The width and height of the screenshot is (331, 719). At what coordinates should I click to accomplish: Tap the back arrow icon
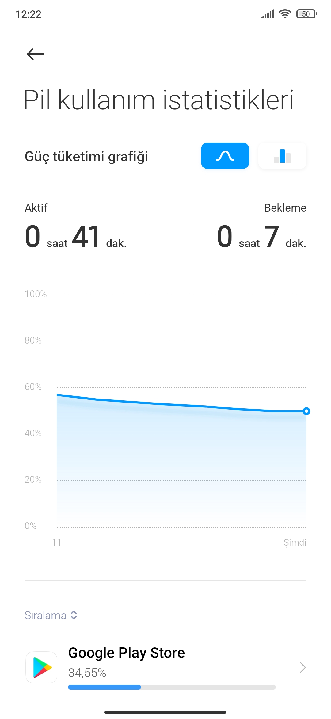click(36, 54)
